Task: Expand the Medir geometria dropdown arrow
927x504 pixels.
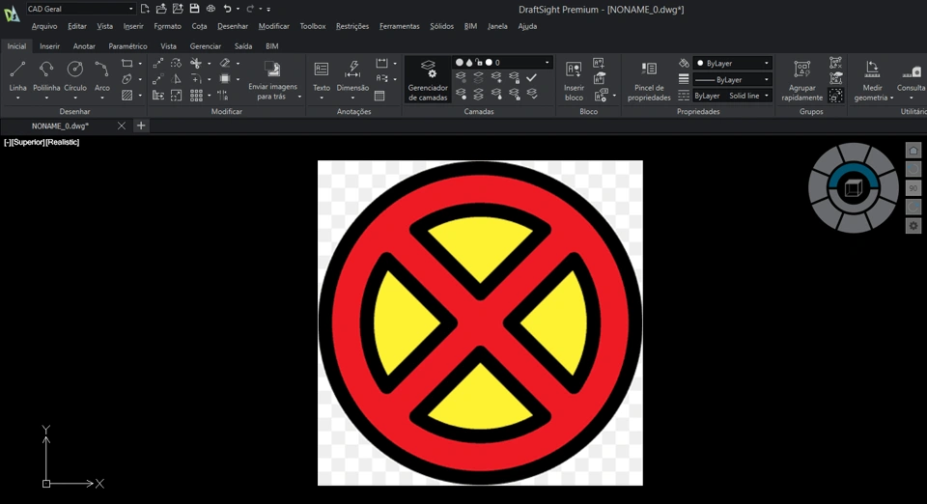Action: (x=891, y=98)
